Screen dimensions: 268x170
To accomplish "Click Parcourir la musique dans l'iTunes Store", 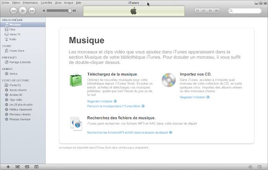I will point(116,106).
